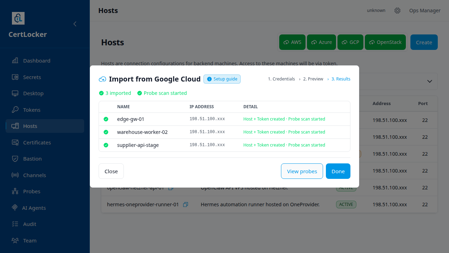Go back to the Credentials step

(x=281, y=79)
